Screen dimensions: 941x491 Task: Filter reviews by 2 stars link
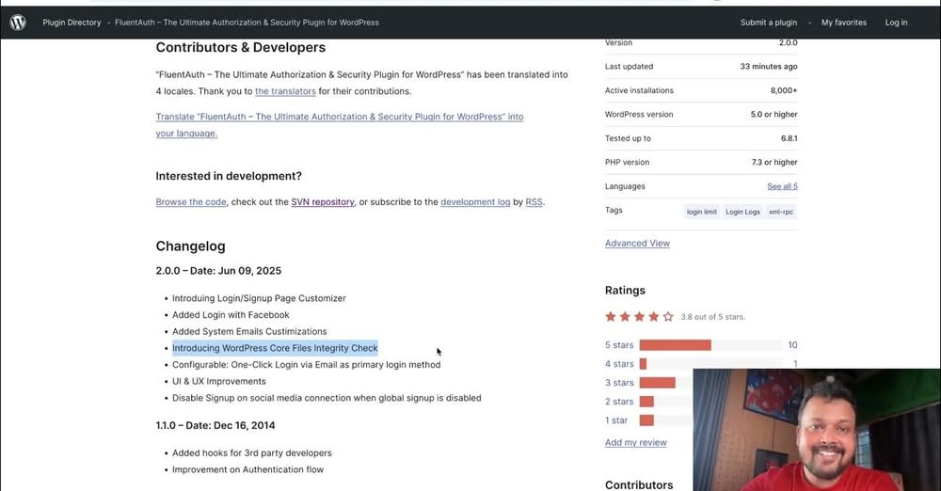(619, 402)
